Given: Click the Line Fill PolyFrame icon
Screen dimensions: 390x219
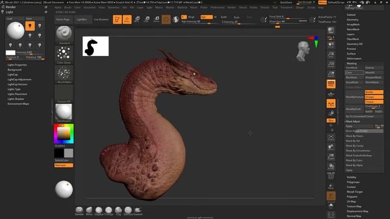Looking at the screenshot, I should click(x=331, y=176).
